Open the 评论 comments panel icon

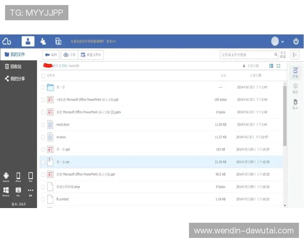(x=295, y=71)
